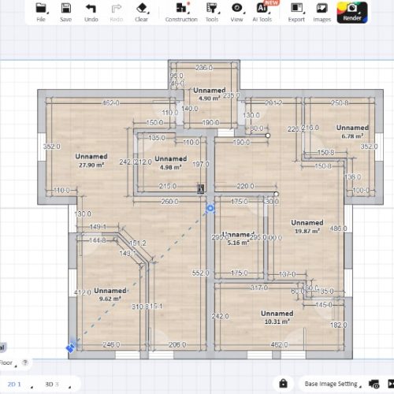The width and height of the screenshot is (394, 394).
Task: Click the 236.0 dimension at top
Action: [x=204, y=68]
